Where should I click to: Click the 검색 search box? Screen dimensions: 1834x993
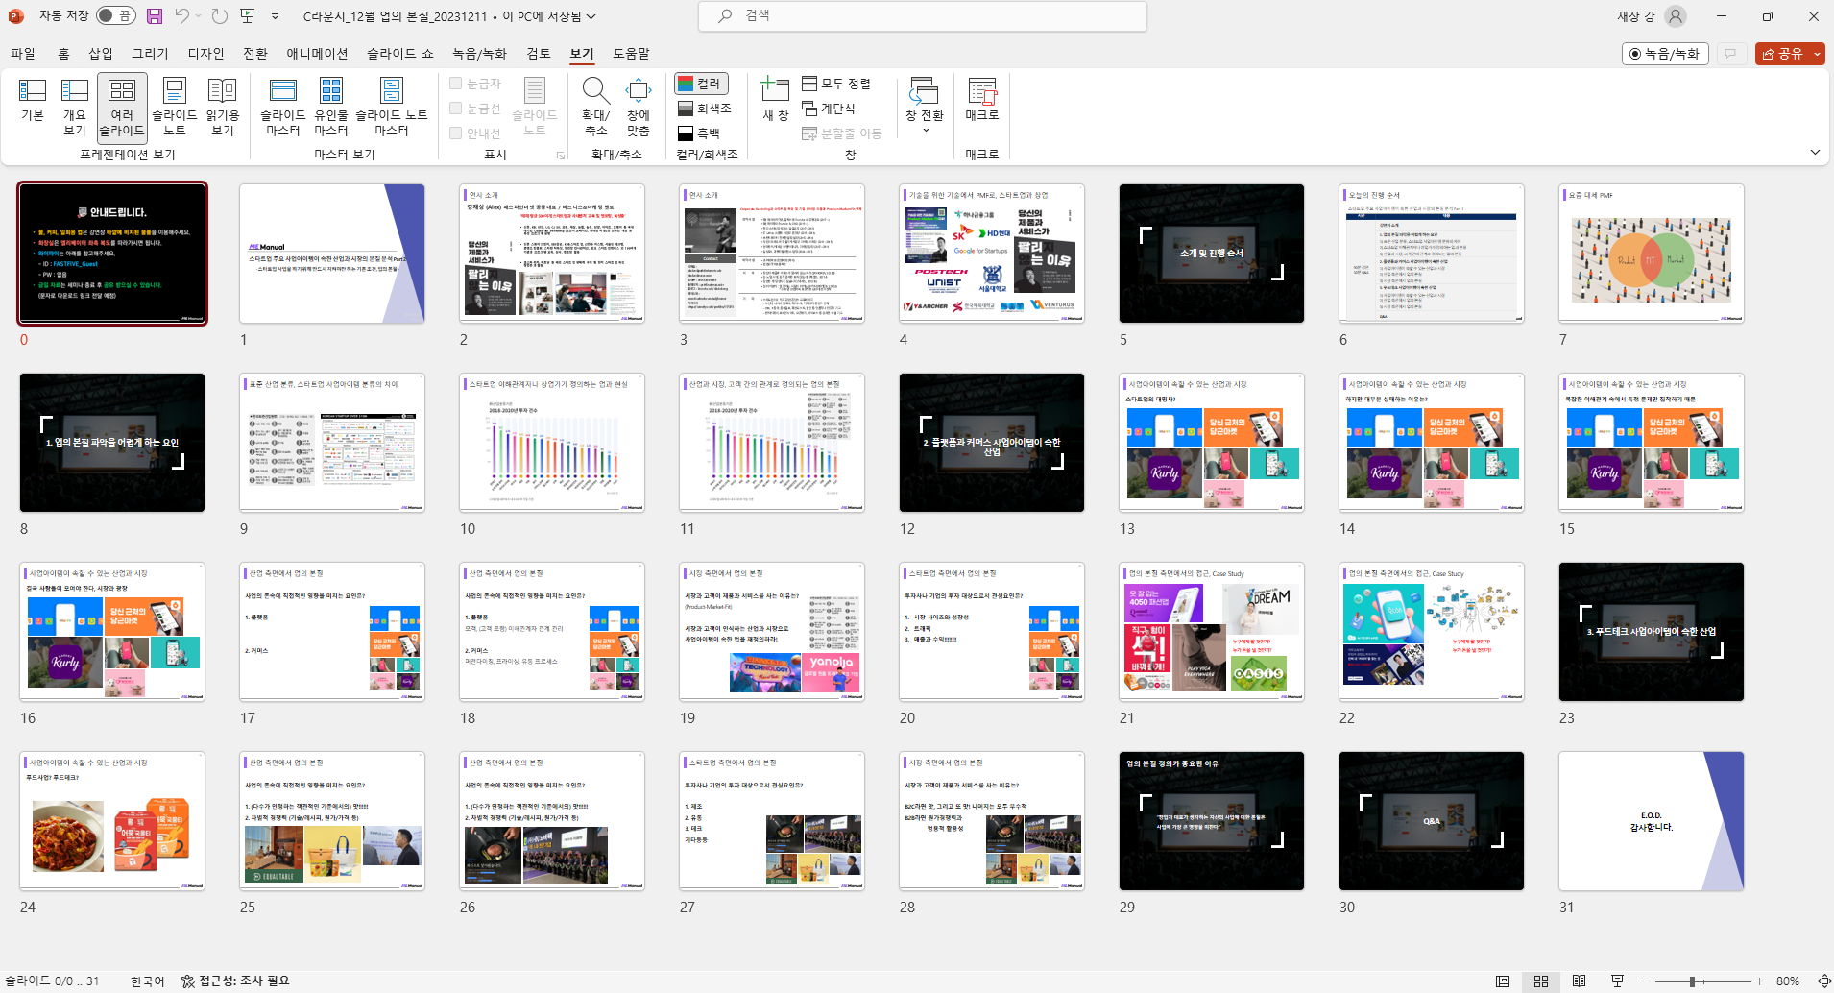pyautogui.click(x=923, y=16)
